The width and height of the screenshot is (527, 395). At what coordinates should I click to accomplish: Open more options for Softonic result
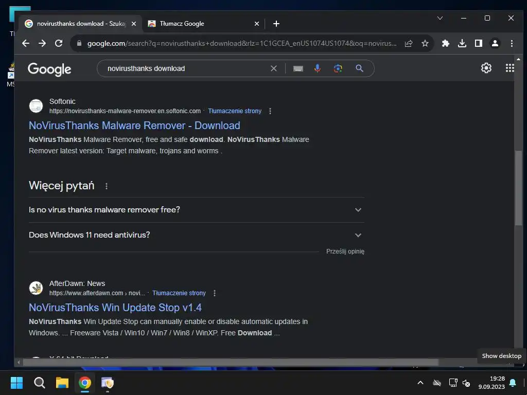point(270,111)
